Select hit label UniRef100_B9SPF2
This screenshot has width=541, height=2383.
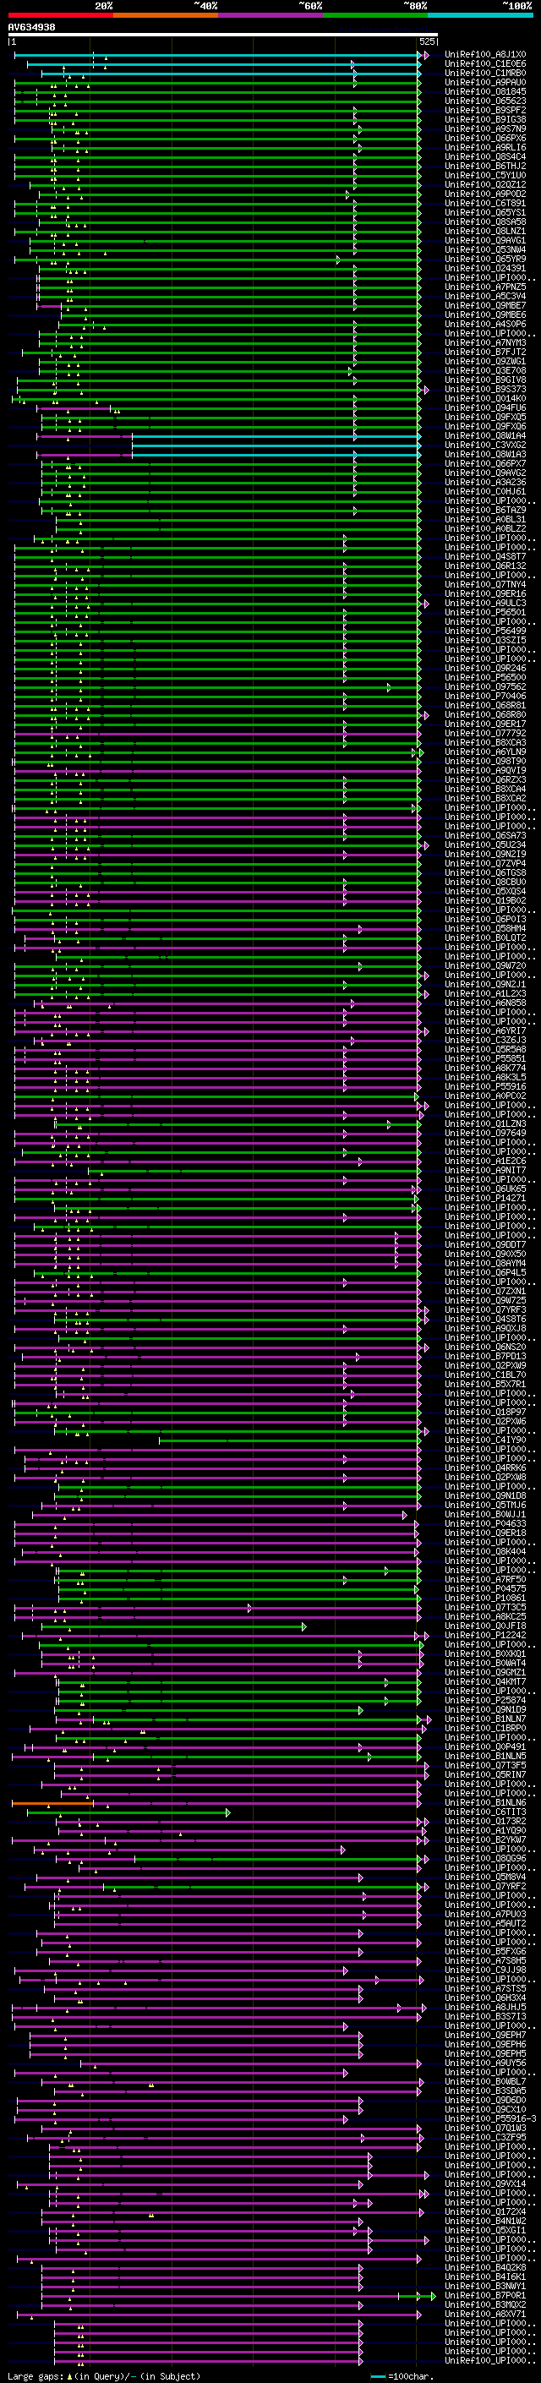(x=485, y=110)
